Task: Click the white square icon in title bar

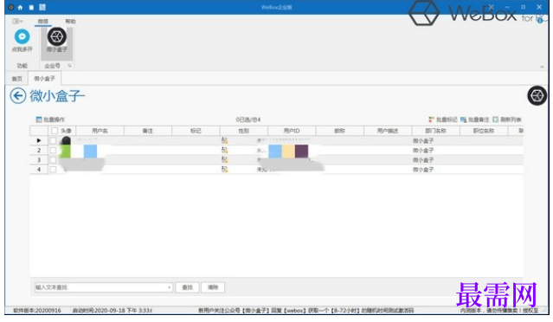Action: 31,7
